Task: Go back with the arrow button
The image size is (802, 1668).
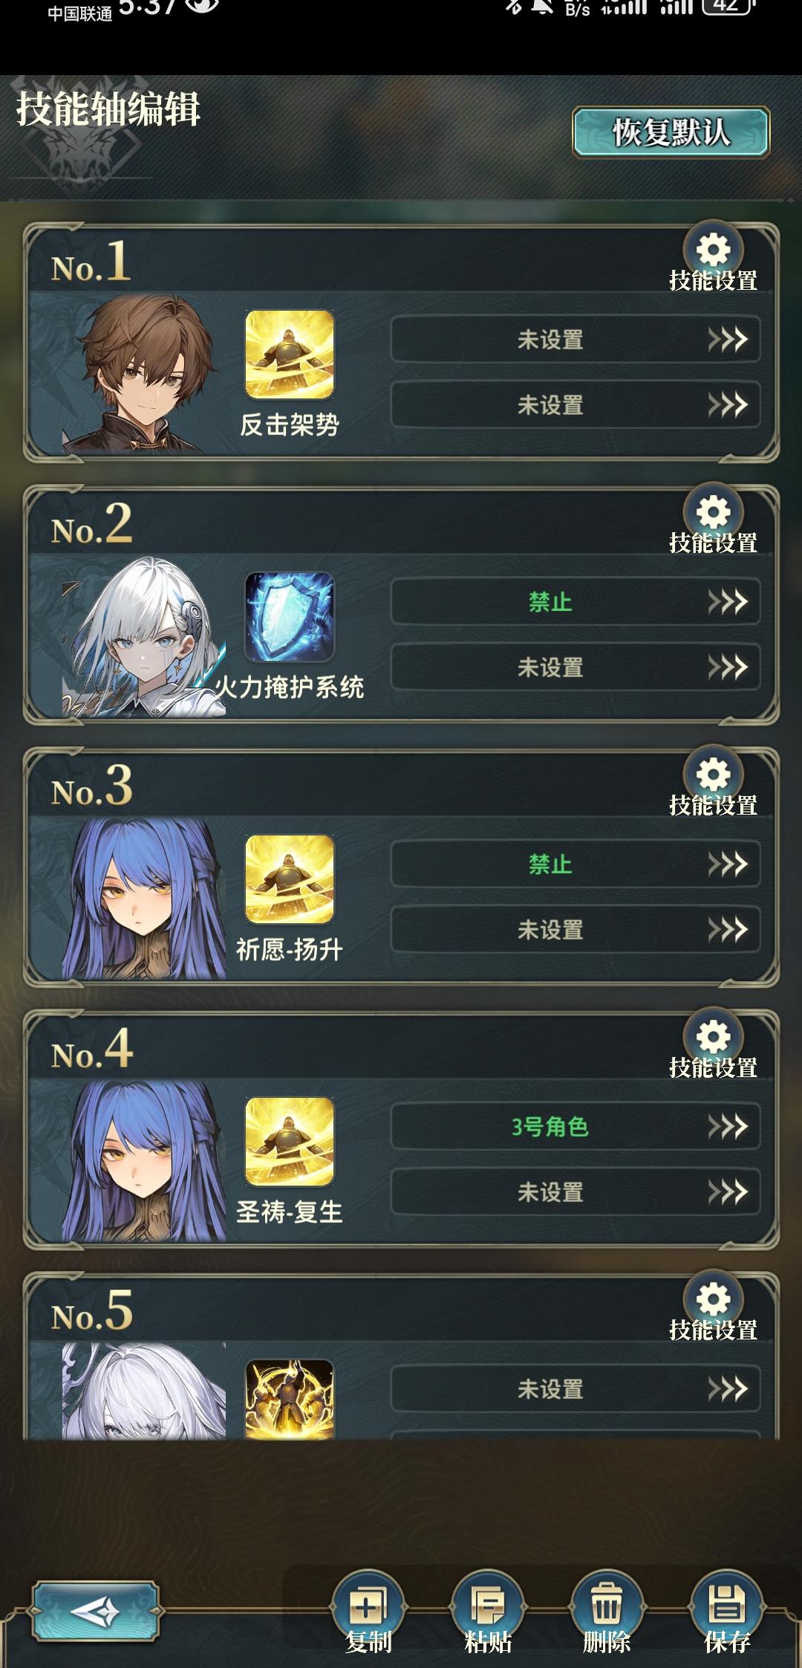Action: tap(95, 1612)
